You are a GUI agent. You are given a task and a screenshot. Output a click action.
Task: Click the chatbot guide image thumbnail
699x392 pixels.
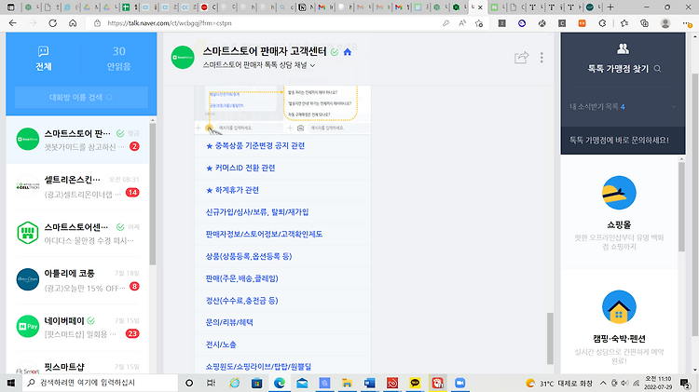pyautogui.click(x=282, y=110)
